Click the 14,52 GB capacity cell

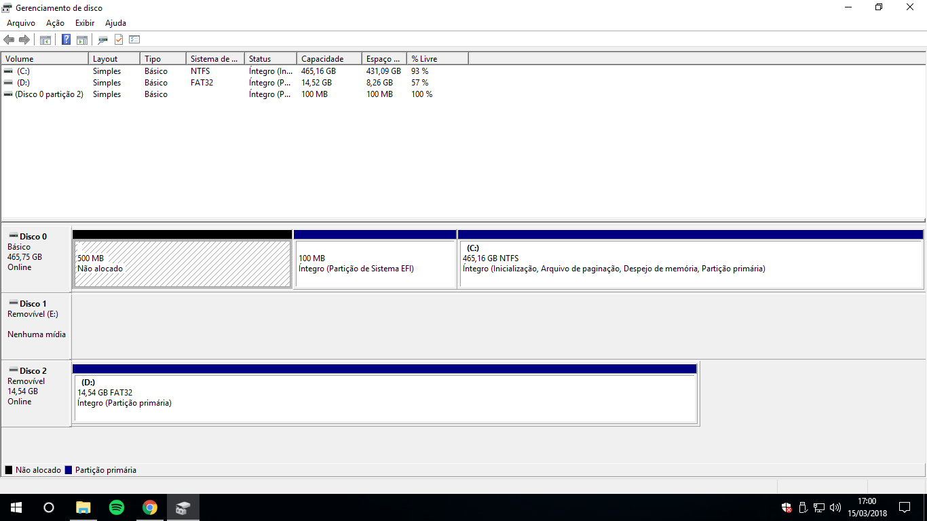tap(316, 83)
